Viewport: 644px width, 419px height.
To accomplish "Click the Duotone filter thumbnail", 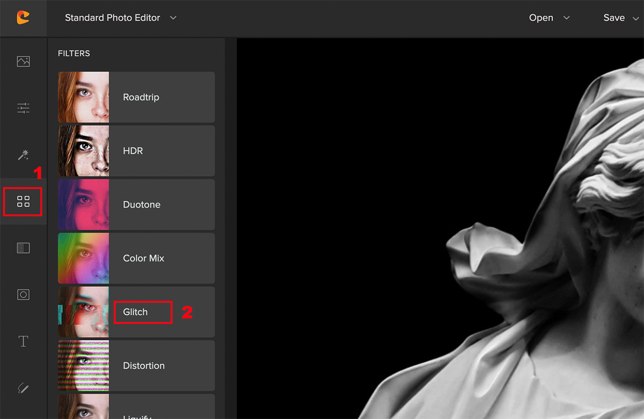I will [x=84, y=204].
